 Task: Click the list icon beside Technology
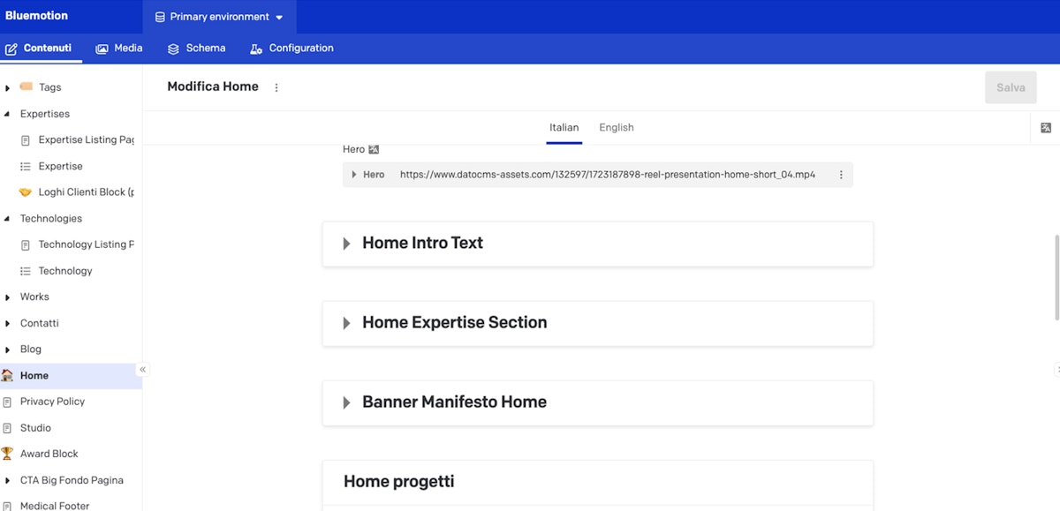click(26, 271)
